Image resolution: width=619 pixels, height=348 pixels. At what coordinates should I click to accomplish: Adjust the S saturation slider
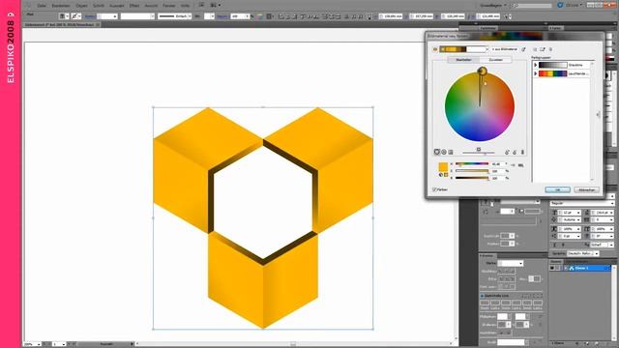pyautogui.click(x=472, y=171)
